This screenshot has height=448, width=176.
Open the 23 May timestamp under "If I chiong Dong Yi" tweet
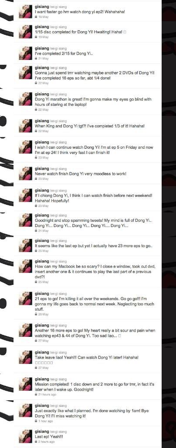point(44,206)
